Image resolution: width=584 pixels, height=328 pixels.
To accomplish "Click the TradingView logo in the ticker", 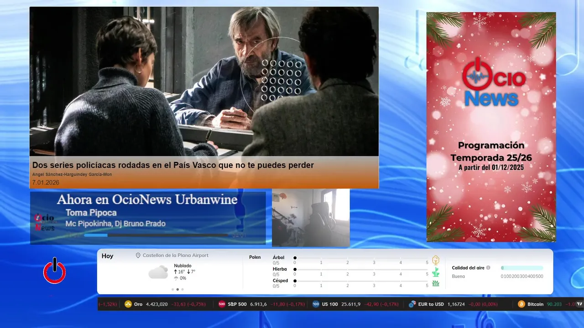I will [x=580, y=304].
